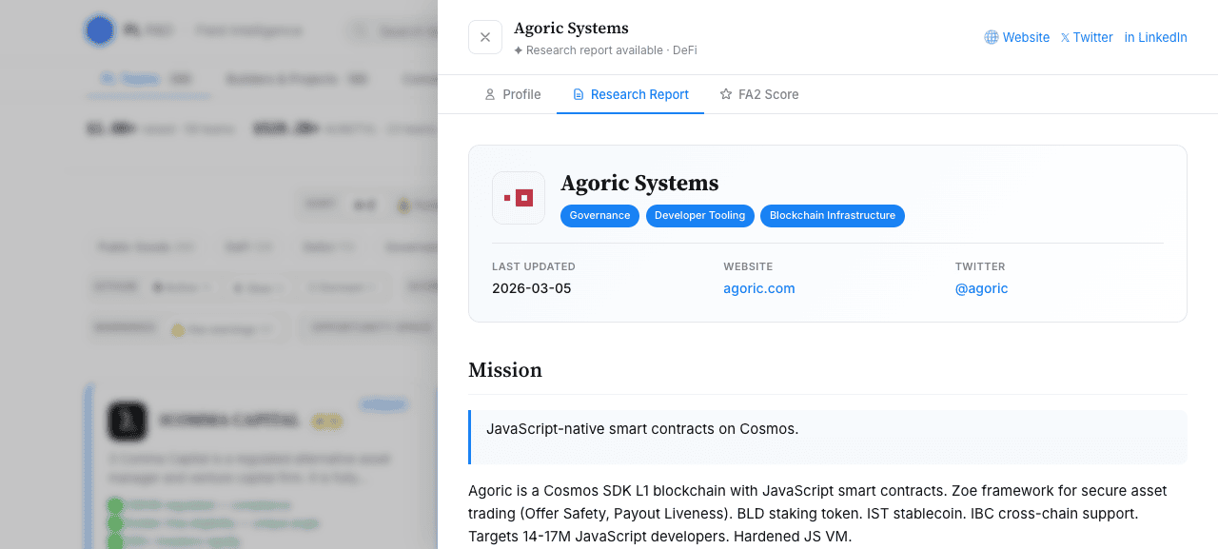This screenshot has width=1218, height=549.
Task: Click the card thumbnail in background list
Action: 128,421
